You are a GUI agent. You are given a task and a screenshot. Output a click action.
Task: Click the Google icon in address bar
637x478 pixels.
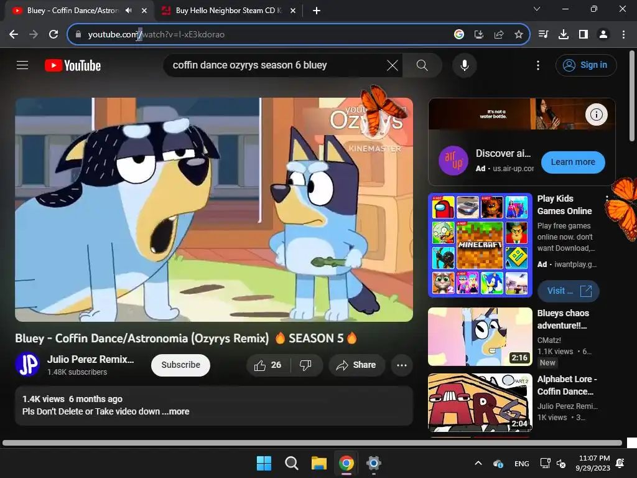(x=458, y=35)
